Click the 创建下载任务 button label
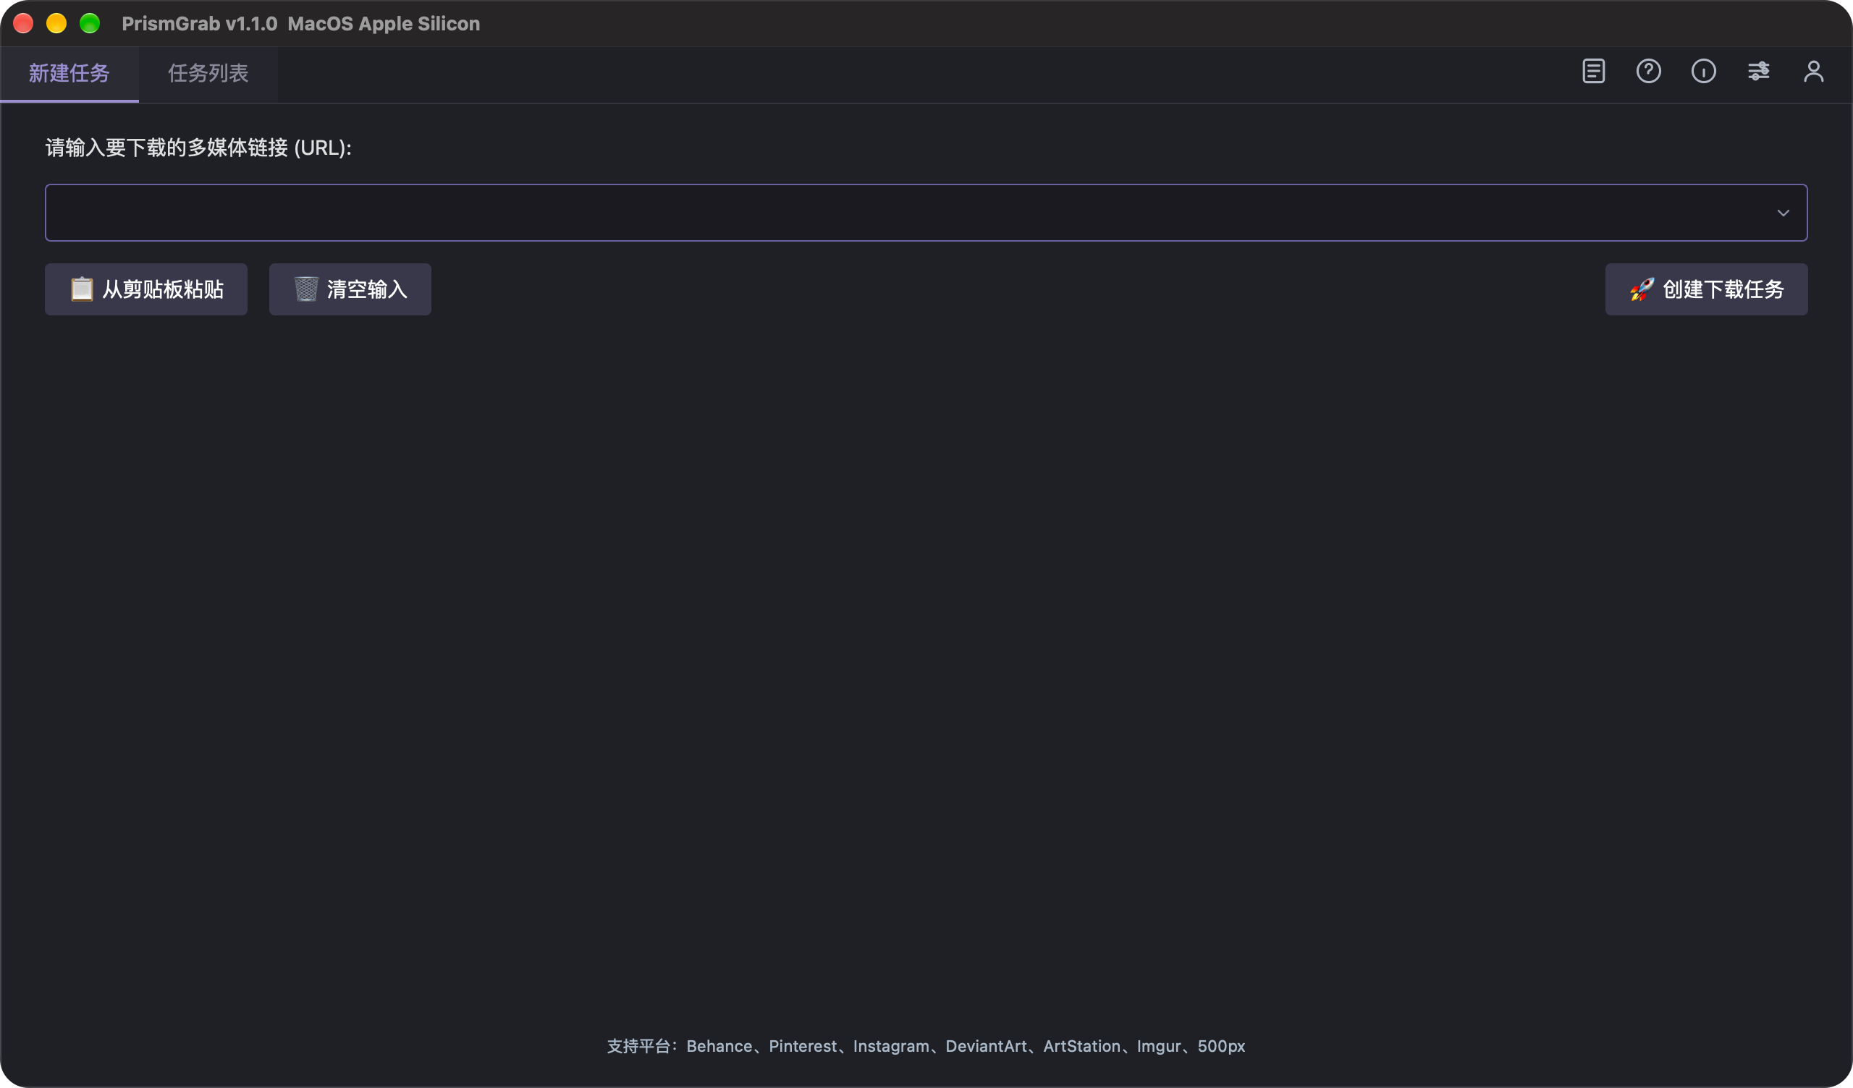 (x=1723, y=289)
